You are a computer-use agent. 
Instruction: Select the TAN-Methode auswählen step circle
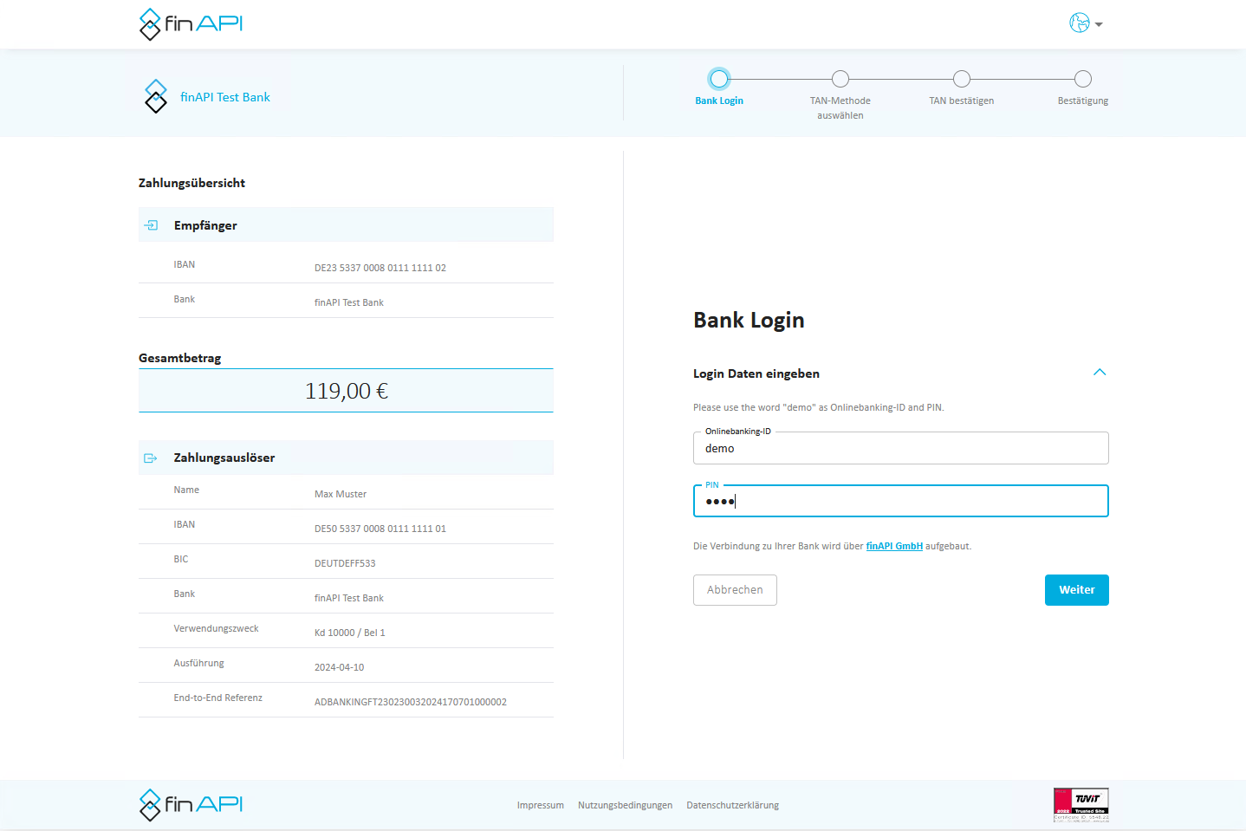pos(840,79)
